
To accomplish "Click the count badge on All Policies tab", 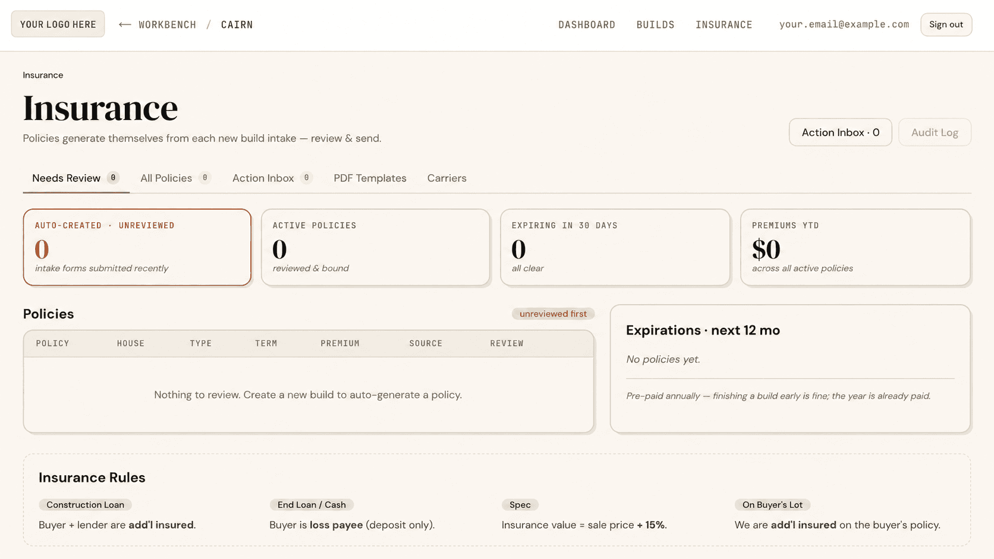I will 205,178.
